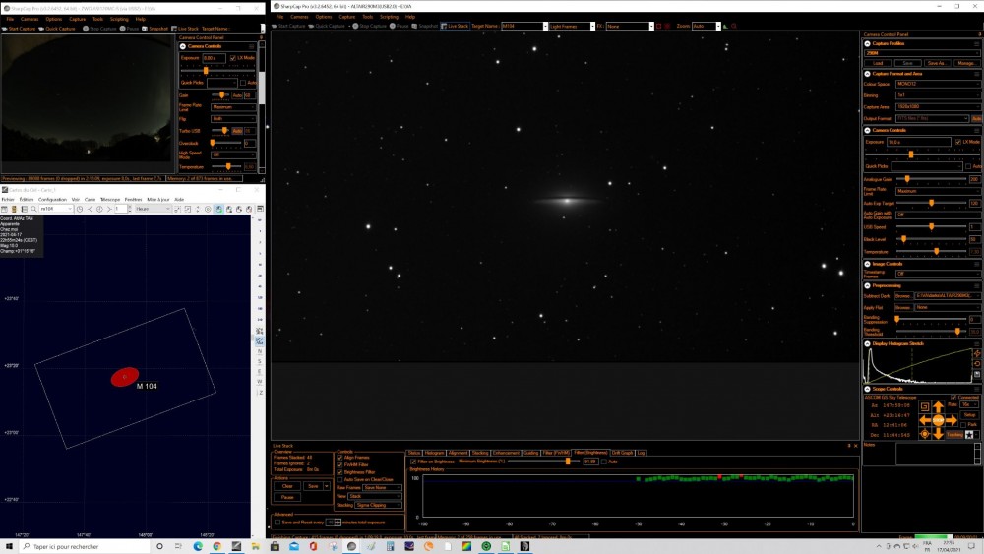Click the clock icon in Cartes du Ciel toolbar
The width and height of the screenshot is (984, 554).
coord(79,209)
